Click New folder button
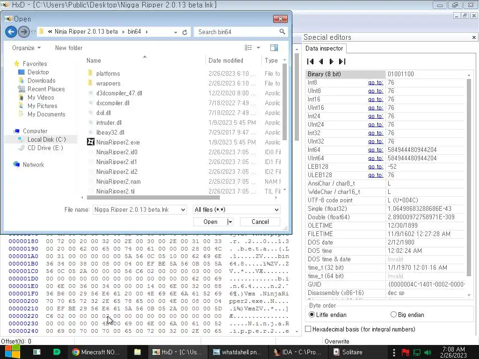 point(69,48)
